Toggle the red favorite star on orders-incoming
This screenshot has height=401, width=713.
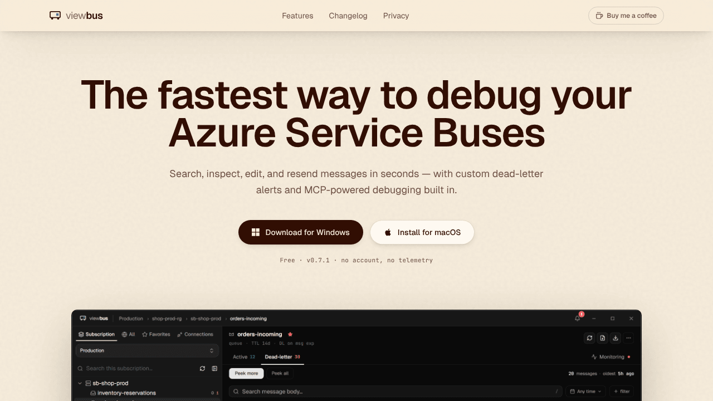(290, 334)
